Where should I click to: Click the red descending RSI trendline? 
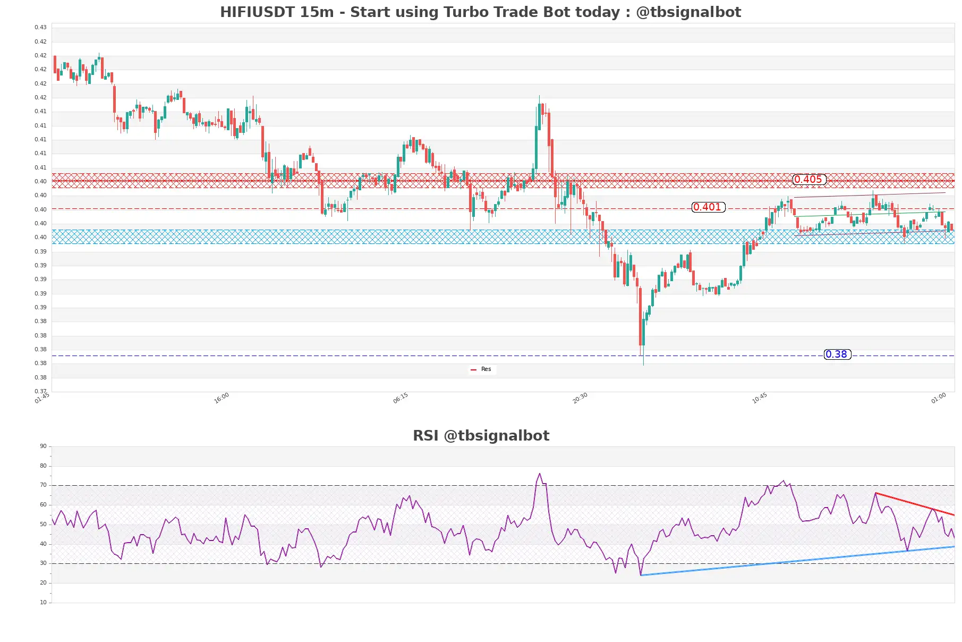(x=915, y=504)
